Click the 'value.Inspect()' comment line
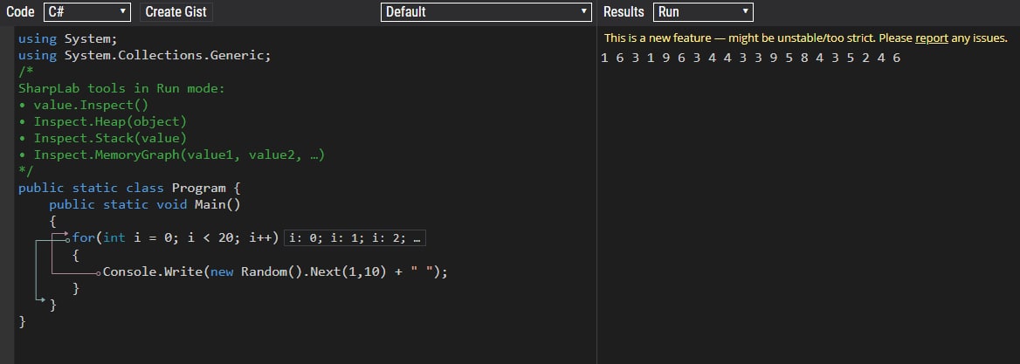The height and width of the screenshot is (364, 1020). [x=83, y=105]
